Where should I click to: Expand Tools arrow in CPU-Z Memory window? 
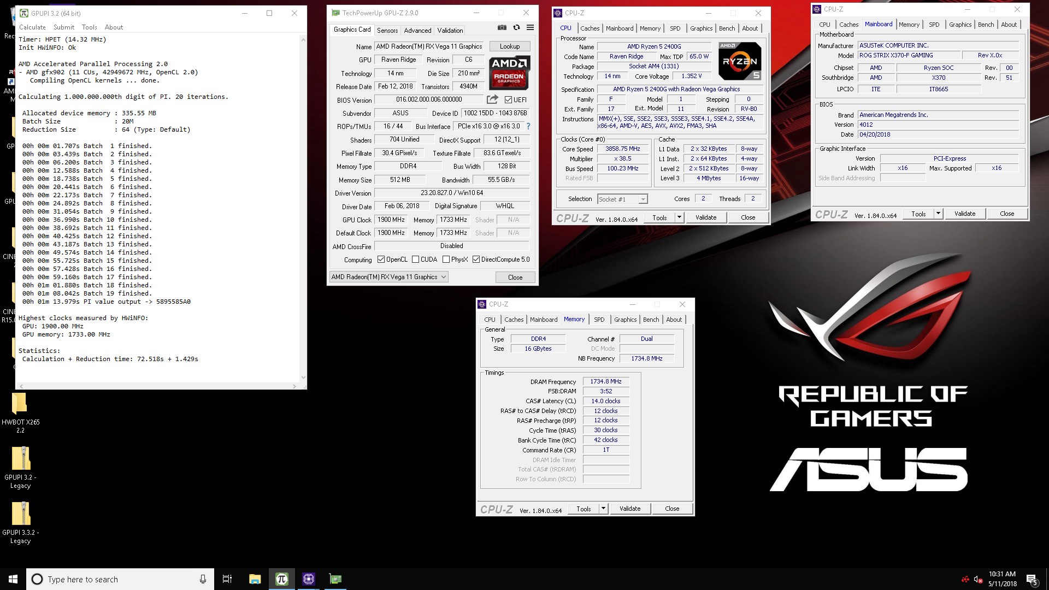603,509
